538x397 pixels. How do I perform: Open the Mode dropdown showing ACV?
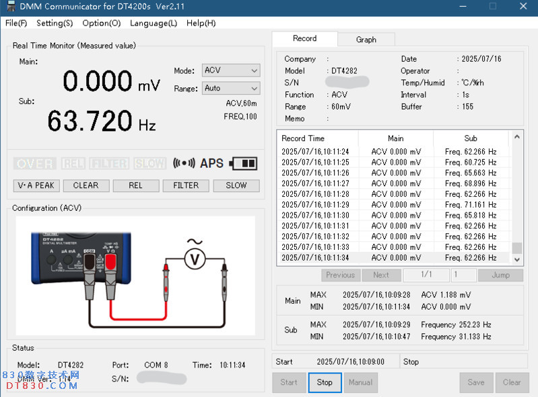point(231,71)
